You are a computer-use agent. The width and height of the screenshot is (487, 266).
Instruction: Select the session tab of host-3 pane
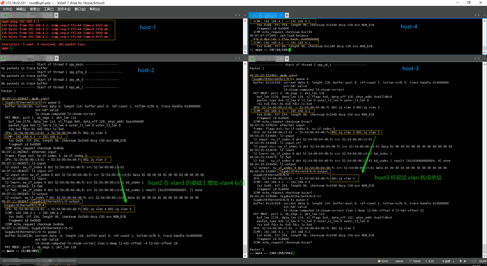266,59
